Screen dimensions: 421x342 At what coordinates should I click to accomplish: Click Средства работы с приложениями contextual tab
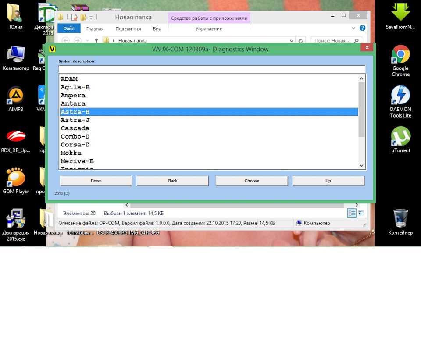click(209, 18)
